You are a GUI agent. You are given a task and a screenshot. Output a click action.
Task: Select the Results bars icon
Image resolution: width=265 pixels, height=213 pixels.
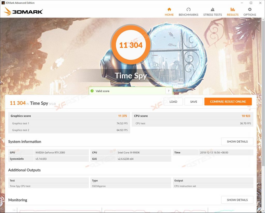pyautogui.click(x=233, y=10)
